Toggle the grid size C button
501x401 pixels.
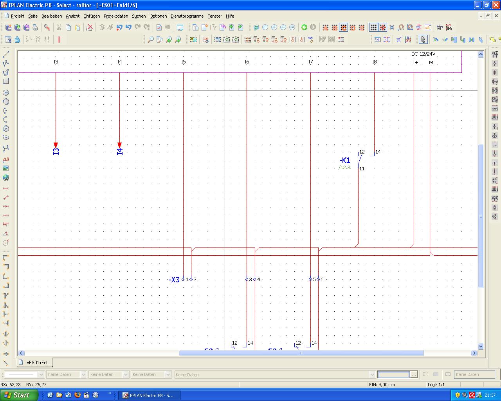343,27
